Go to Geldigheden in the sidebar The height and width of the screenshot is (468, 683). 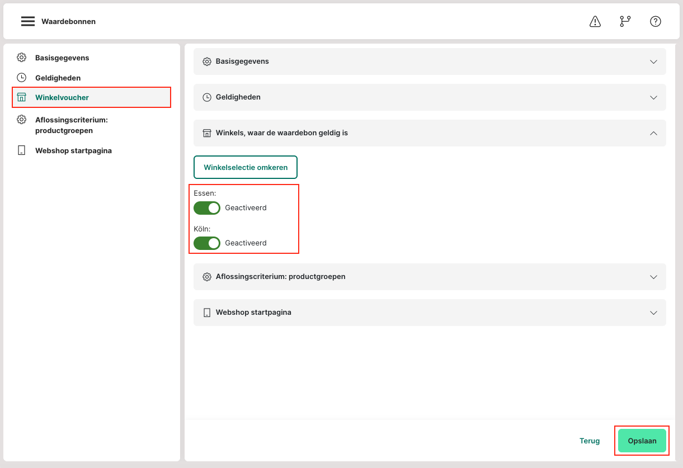tap(58, 78)
